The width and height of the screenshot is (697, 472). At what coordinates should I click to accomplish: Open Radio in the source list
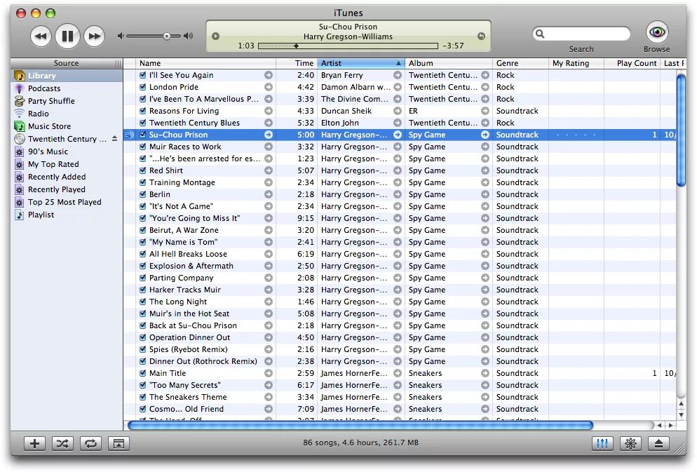[x=67, y=114]
